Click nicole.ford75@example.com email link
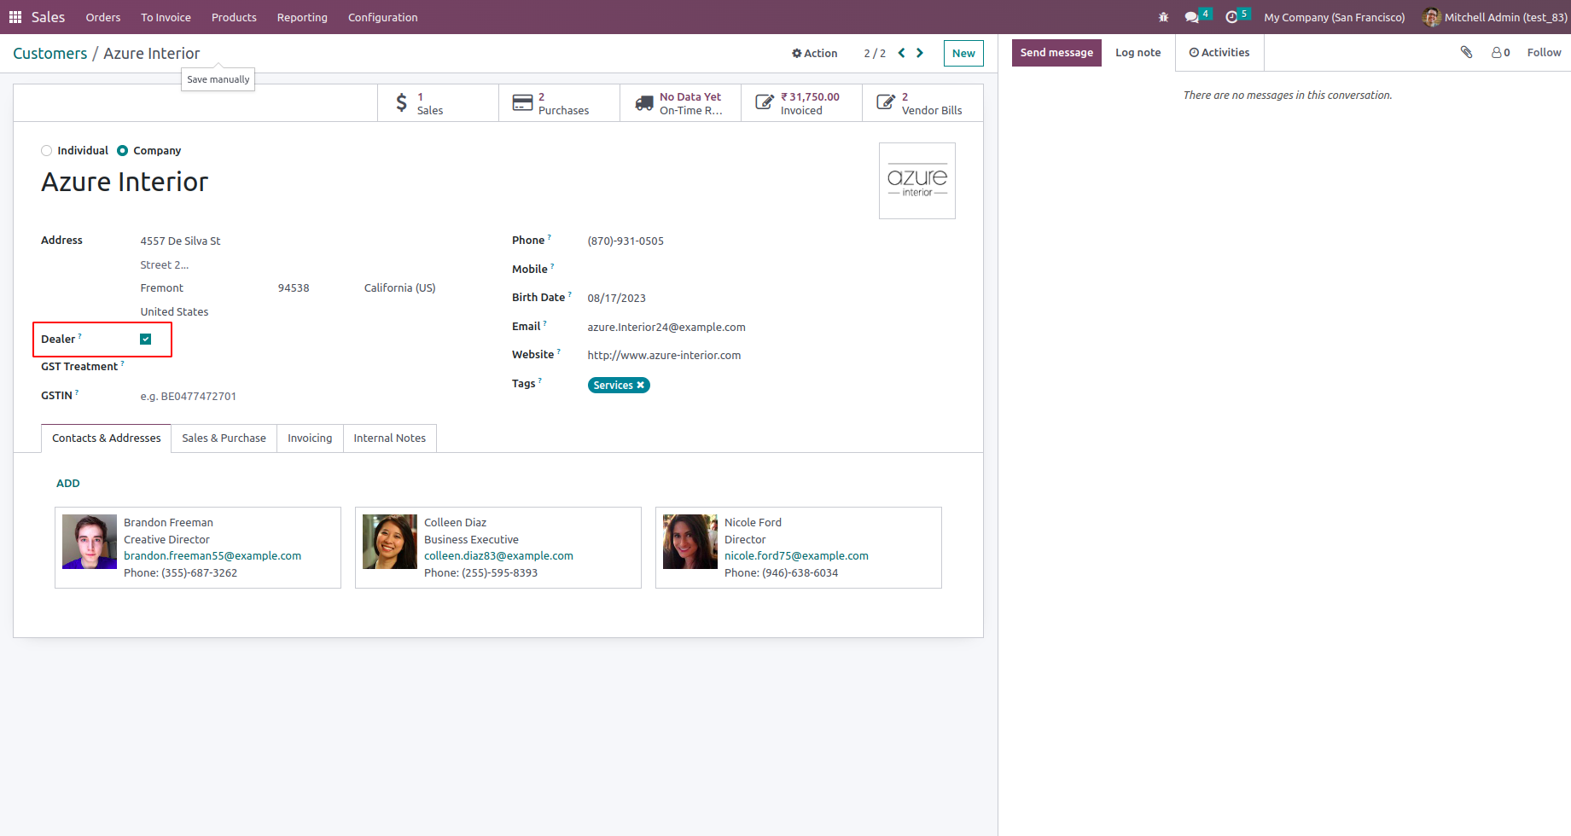Viewport: 1571px width, 836px height. 796,556
